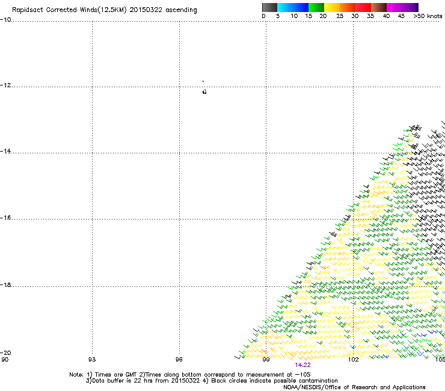This screenshot has width=445, height=391.
Task: Click the '20150322' date in the title
Action: pyautogui.click(x=146, y=10)
